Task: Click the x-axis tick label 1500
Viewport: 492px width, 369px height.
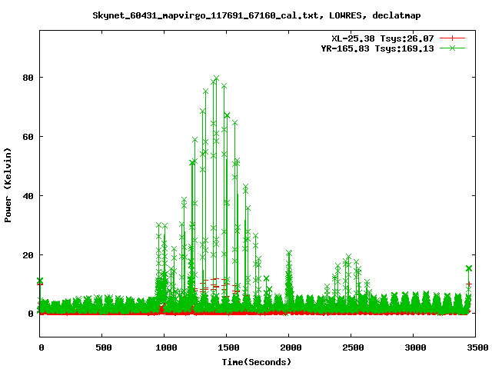Action: [228, 347]
